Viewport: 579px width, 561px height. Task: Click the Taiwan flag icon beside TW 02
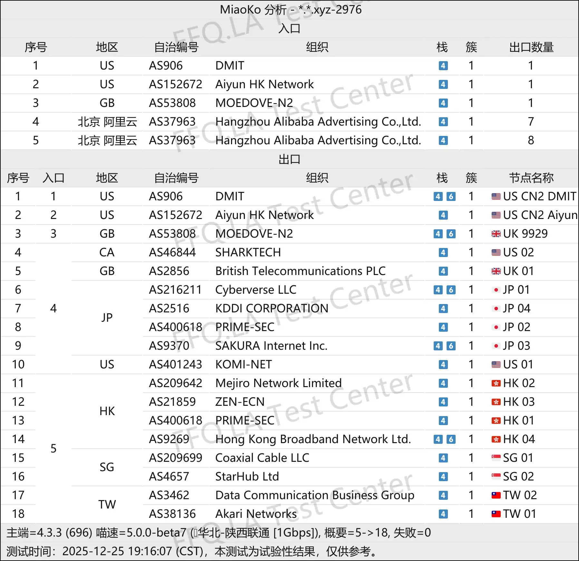point(495,495)
